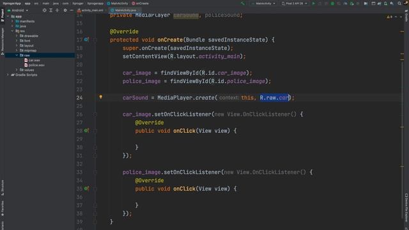Click Attach Debugger to Android Process icon

351,4
